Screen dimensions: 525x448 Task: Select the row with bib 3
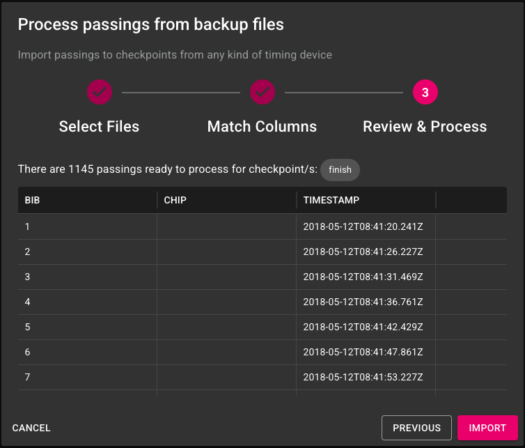(x=262, y=277)
